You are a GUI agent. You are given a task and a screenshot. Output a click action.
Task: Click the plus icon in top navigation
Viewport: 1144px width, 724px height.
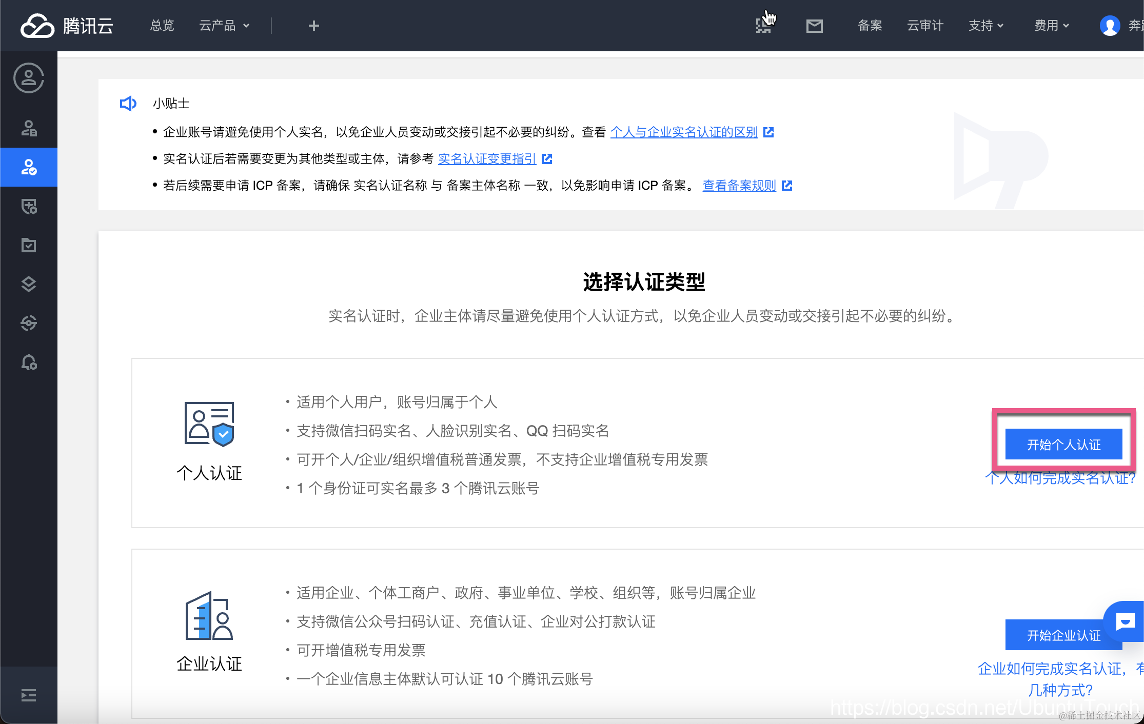tap(313, 26)
